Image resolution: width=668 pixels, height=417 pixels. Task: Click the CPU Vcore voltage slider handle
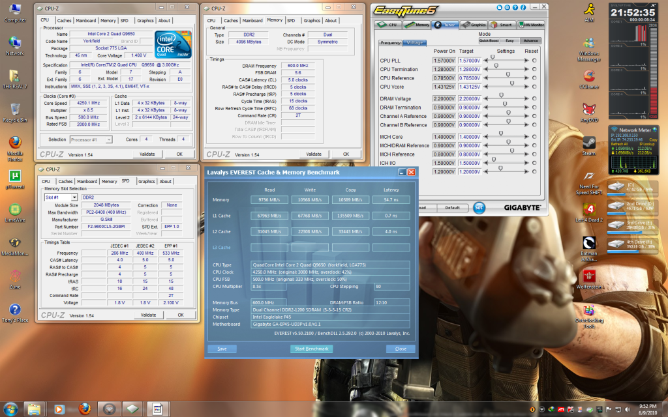[512, 83]
